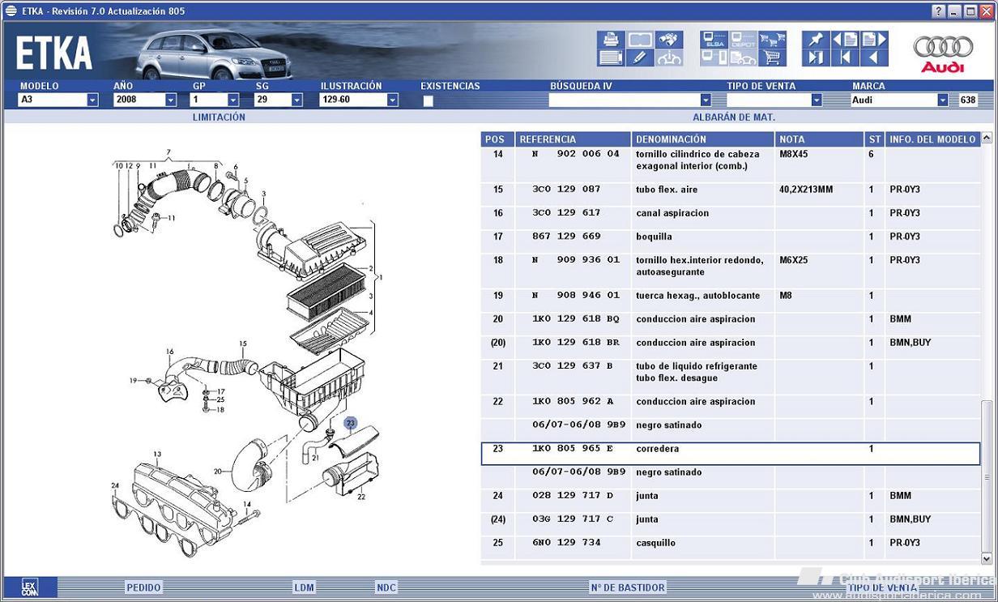Click the print icon in the toolbar
The height and width of the screenshot is (602, 998).
click(611, 40)
